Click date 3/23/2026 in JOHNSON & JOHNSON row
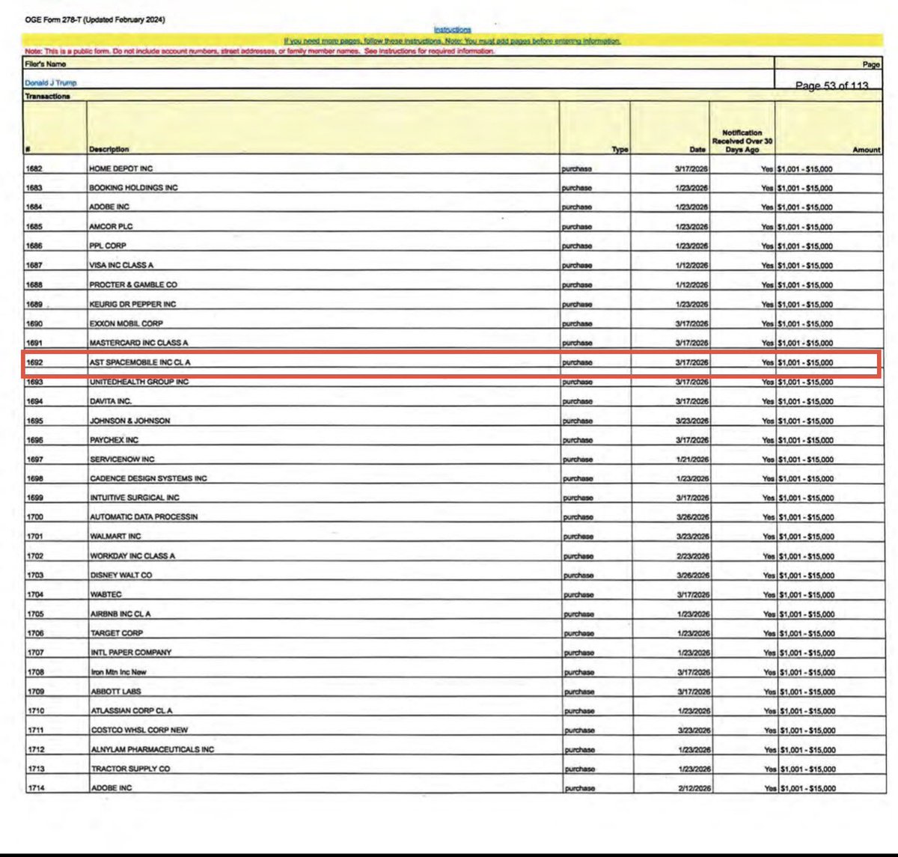Screen dimensions: 898x857 691,421
